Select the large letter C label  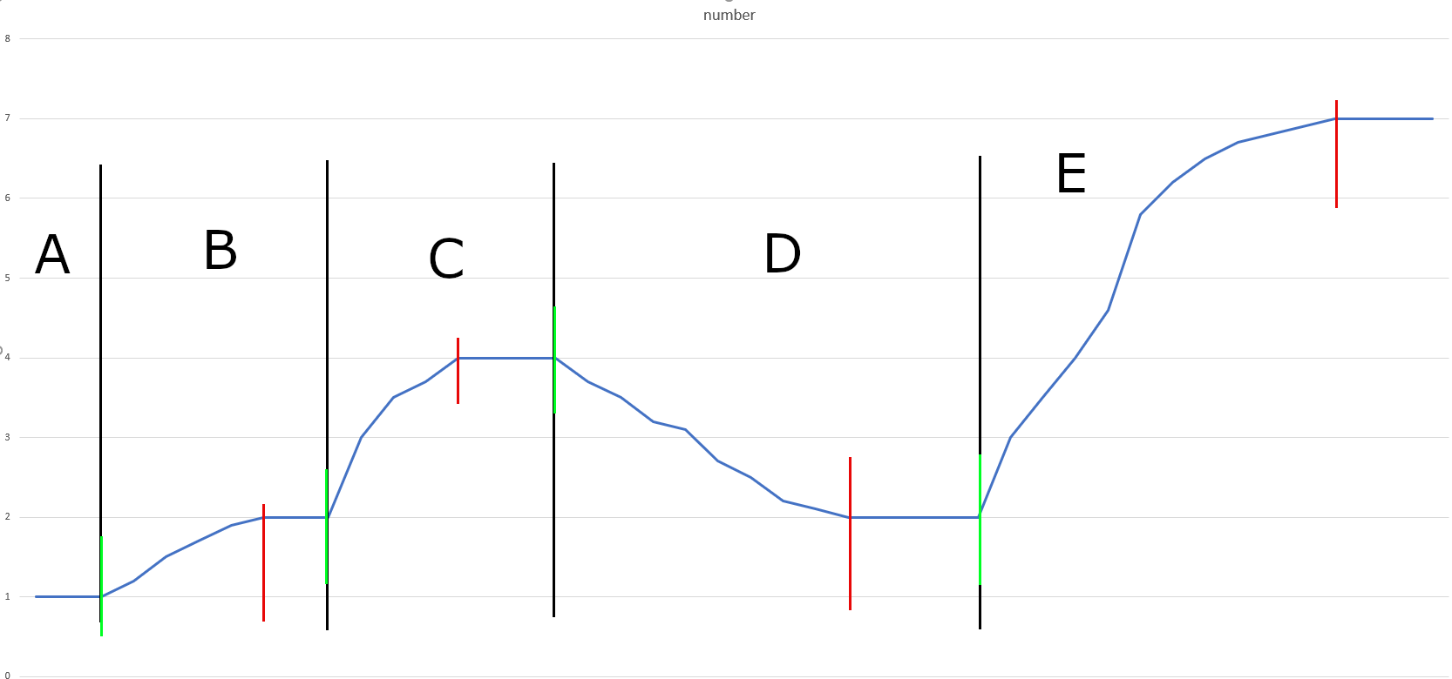[x=446, y=259]
